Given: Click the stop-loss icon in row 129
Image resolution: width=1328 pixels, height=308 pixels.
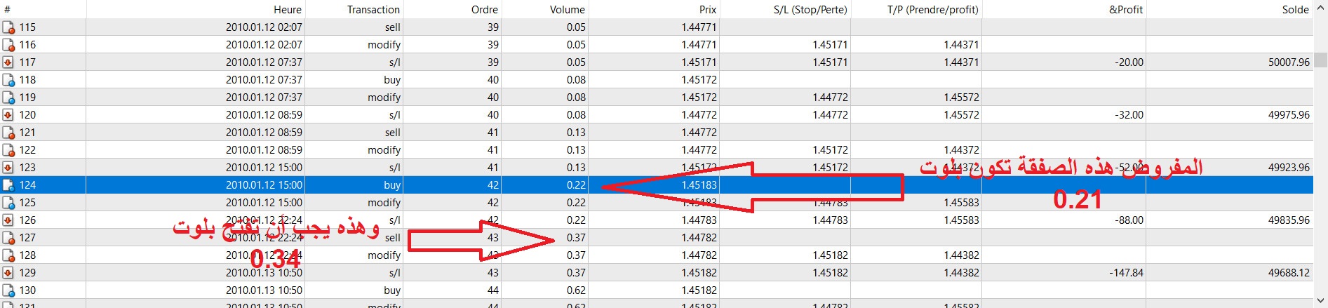Looking at the screenshot, I should click(8, 273).
